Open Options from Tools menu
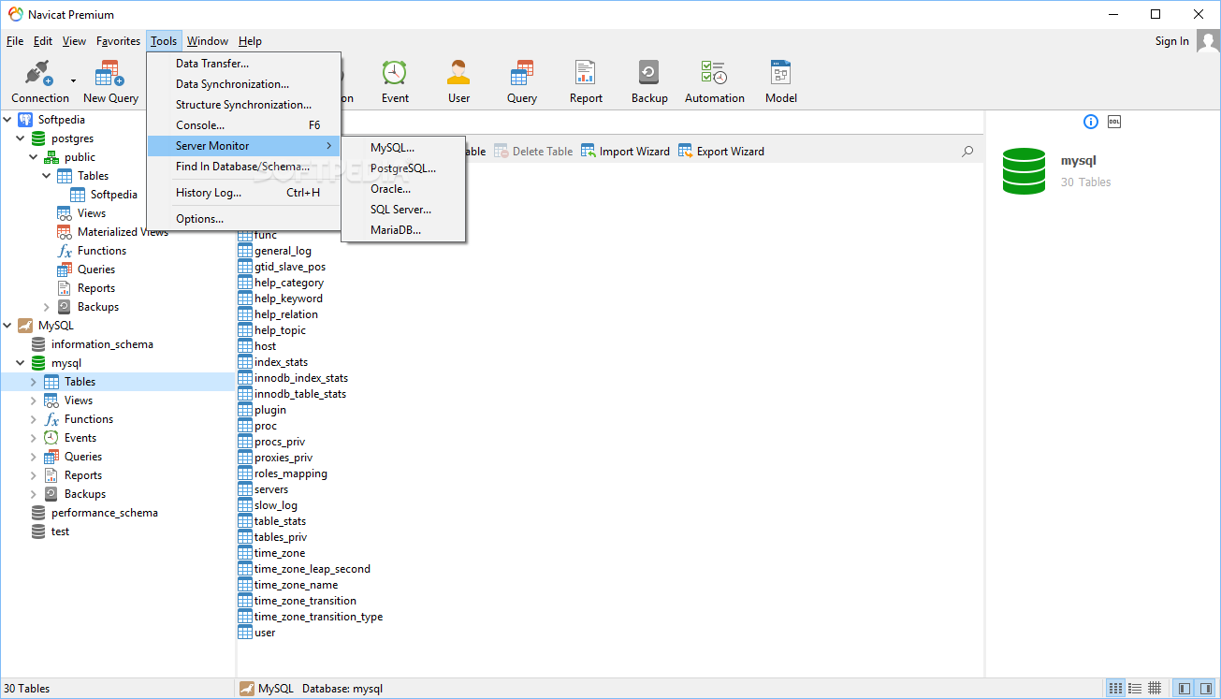1221x699 pixels. click(x=243, y=219)
